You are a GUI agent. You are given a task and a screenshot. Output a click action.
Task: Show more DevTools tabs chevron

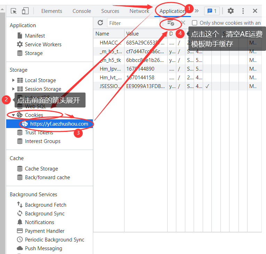[x=196, y=11]
